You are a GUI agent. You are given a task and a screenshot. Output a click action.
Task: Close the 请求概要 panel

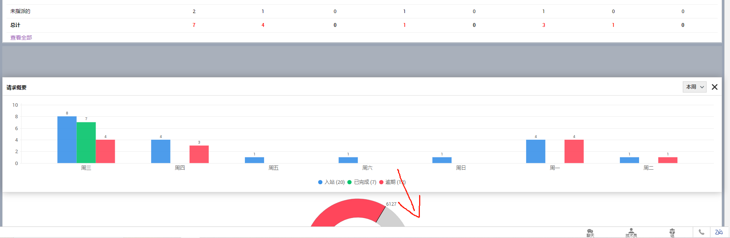(x=714, y=87)
